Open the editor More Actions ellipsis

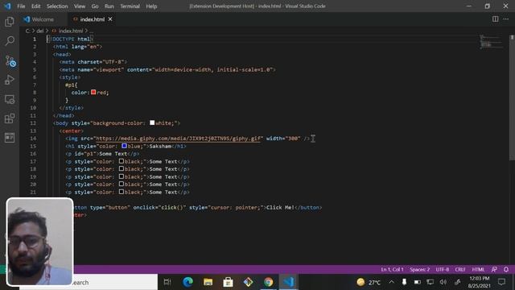tap(506, 19)
